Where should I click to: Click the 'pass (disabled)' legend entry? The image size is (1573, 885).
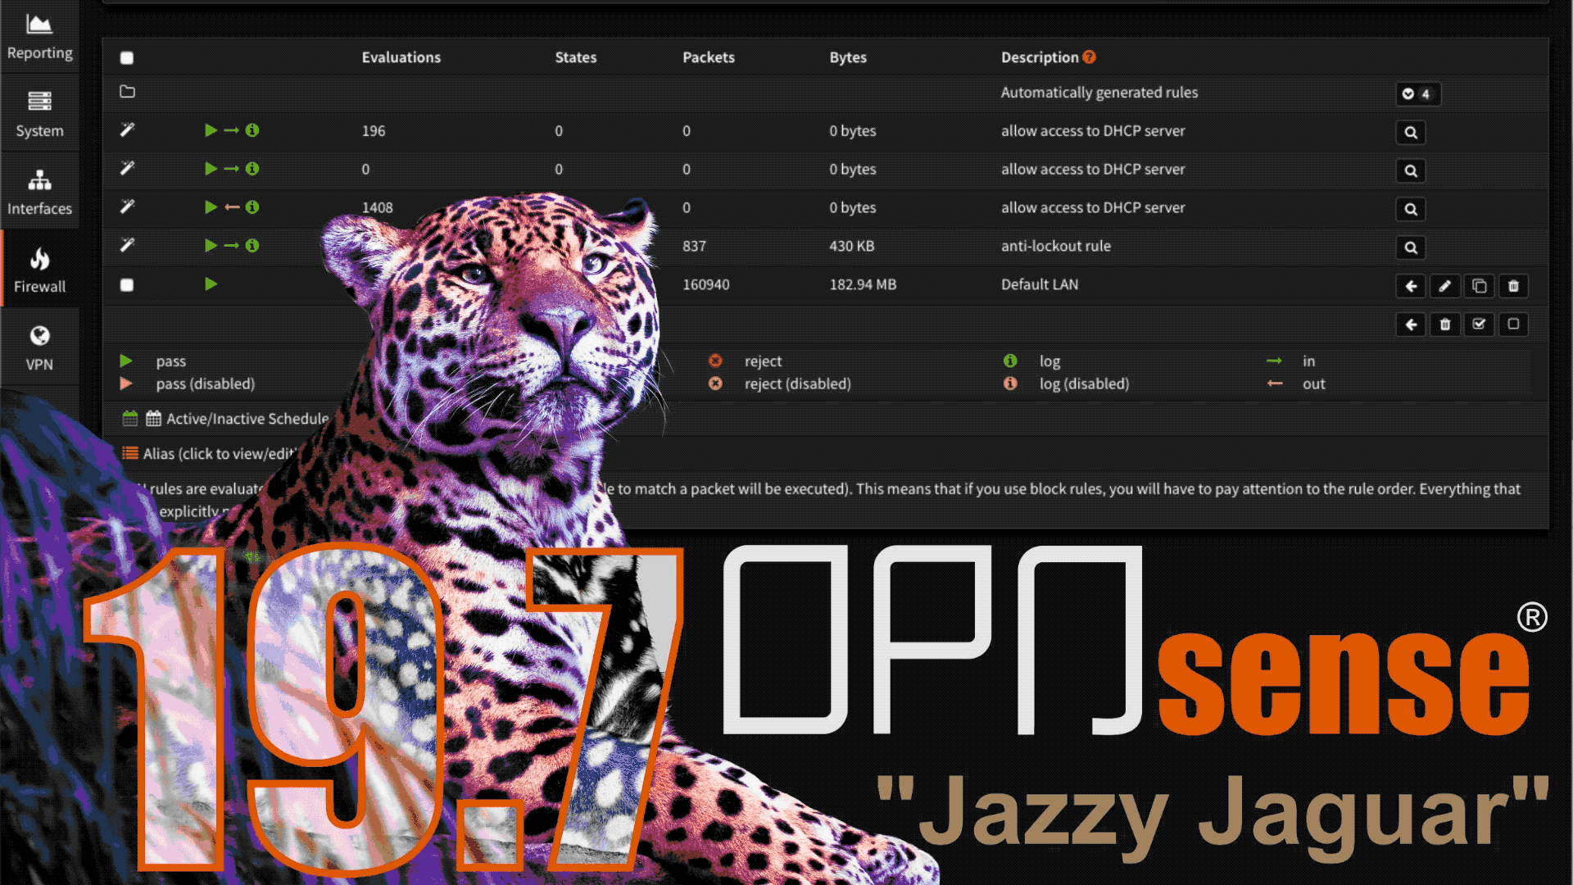click(206, 383)
